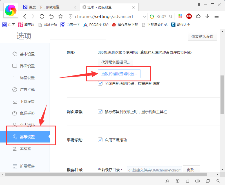Click the horizontal scrollbar right arrow

217,174
